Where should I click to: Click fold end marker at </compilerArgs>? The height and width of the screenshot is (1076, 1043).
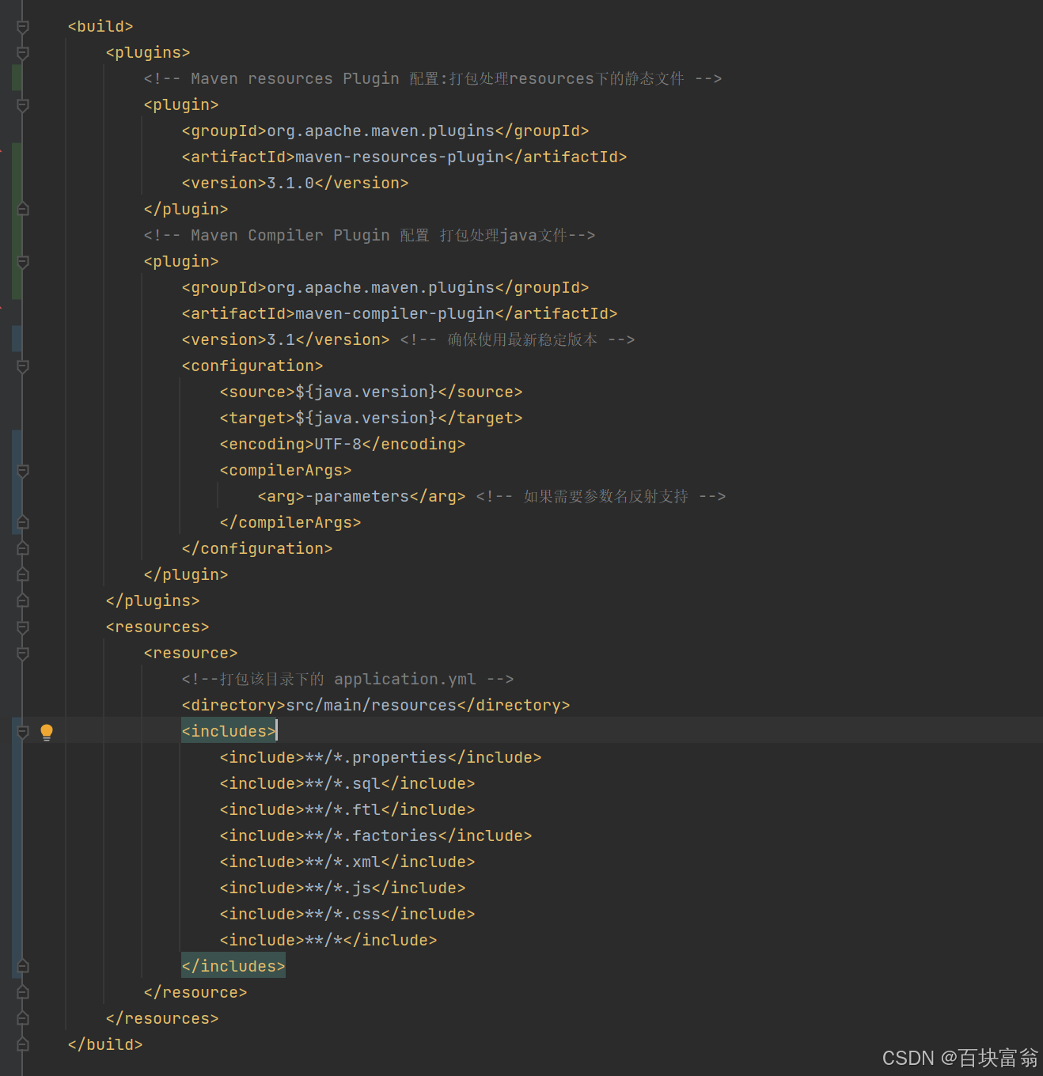coord(23,523)
